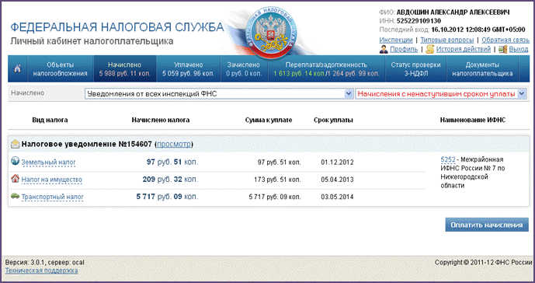Click the due date 05.04.2013

tap(337, 180)
